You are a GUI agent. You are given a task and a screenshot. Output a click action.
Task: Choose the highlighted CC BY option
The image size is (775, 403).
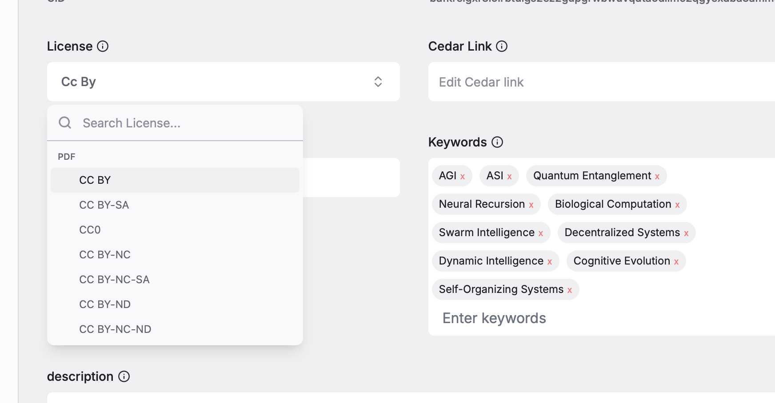click(95, 180)
